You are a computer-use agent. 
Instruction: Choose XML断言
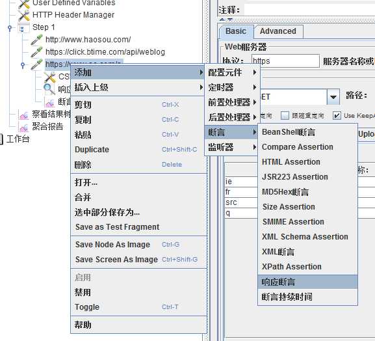[308, 252]
